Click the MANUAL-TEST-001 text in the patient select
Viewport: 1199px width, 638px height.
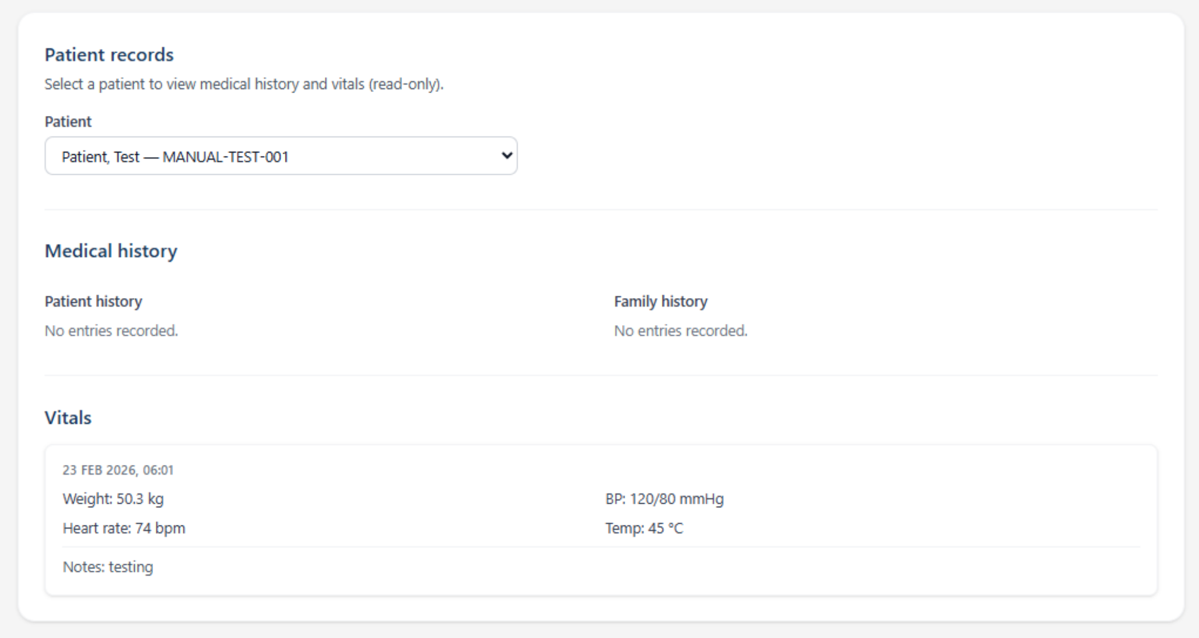tap(226, 157)
